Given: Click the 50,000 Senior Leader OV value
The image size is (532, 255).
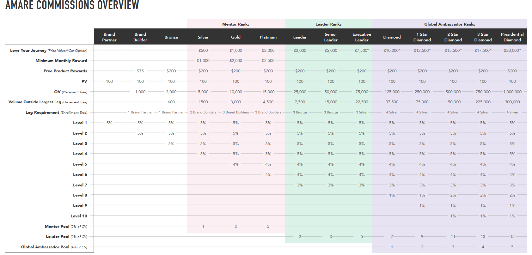Looking at the screenshot, I should 331,92.
